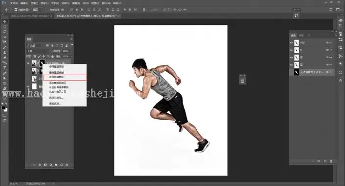This screenshot has width=345, height=186.
Task: Toggle RGB channel visibility eye
Action: point(291,42)
